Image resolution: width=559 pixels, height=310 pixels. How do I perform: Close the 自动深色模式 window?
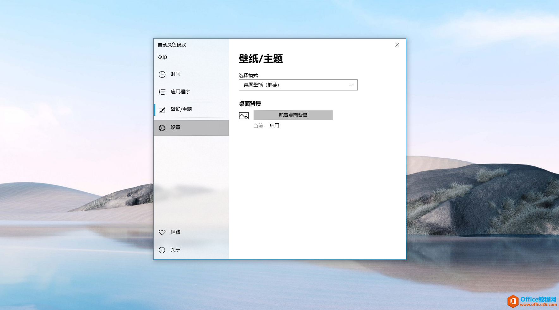(397, 45)
